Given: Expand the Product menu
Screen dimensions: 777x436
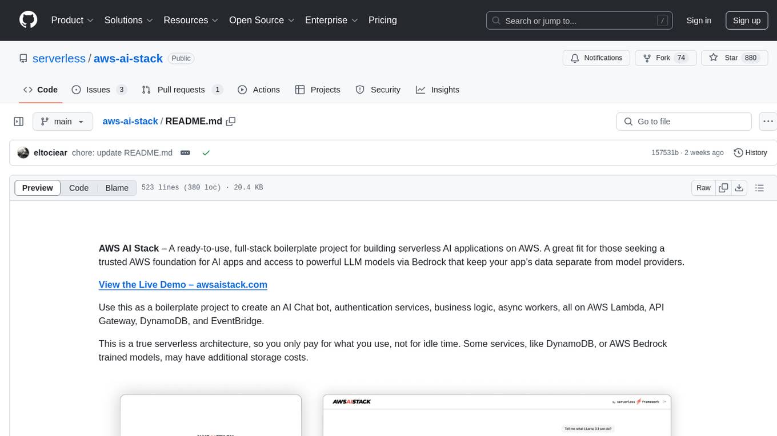Looking at the screenshot, I should (73, 20).
